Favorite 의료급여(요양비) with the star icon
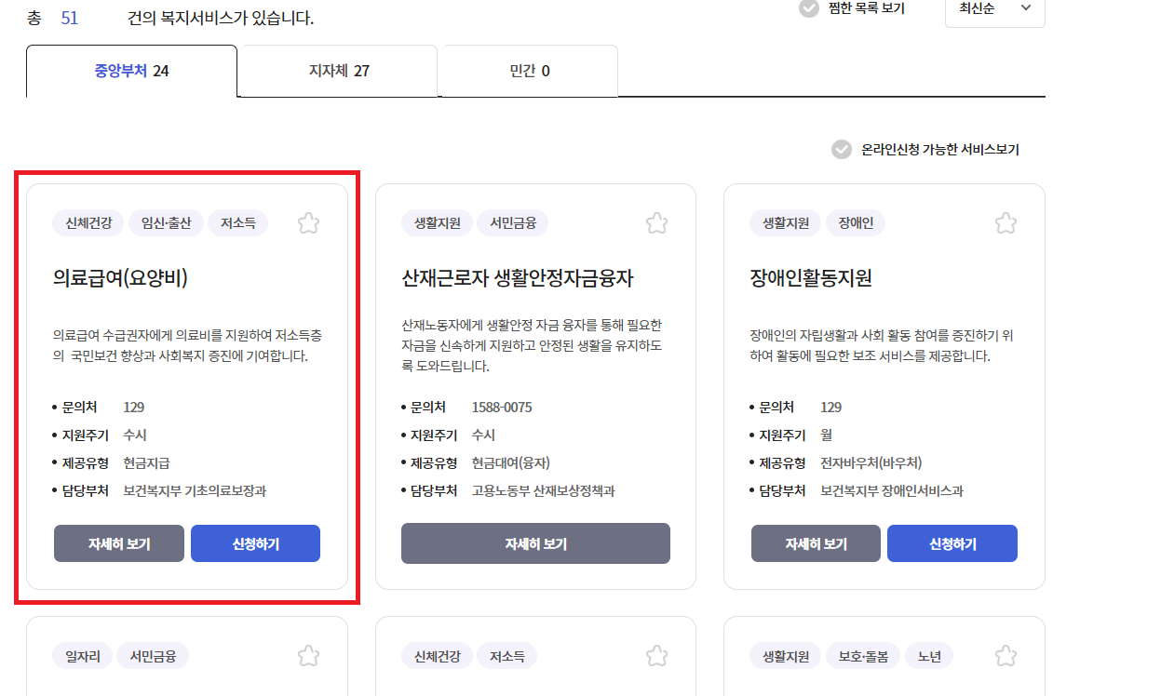Image resolution: width=1161 pixels, height=696 pixels. [x=309, y=223]
